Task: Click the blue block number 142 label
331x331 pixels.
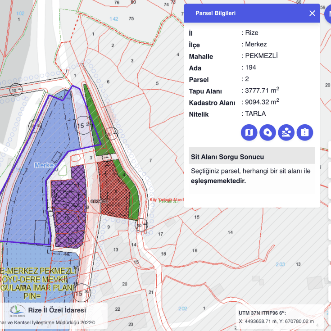Action: (x=113, y=19)
